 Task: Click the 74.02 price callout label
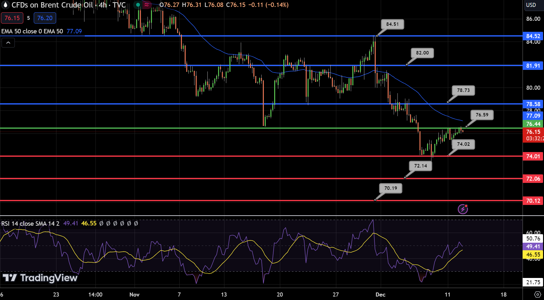pyautogui.click(x=463, y=144)
